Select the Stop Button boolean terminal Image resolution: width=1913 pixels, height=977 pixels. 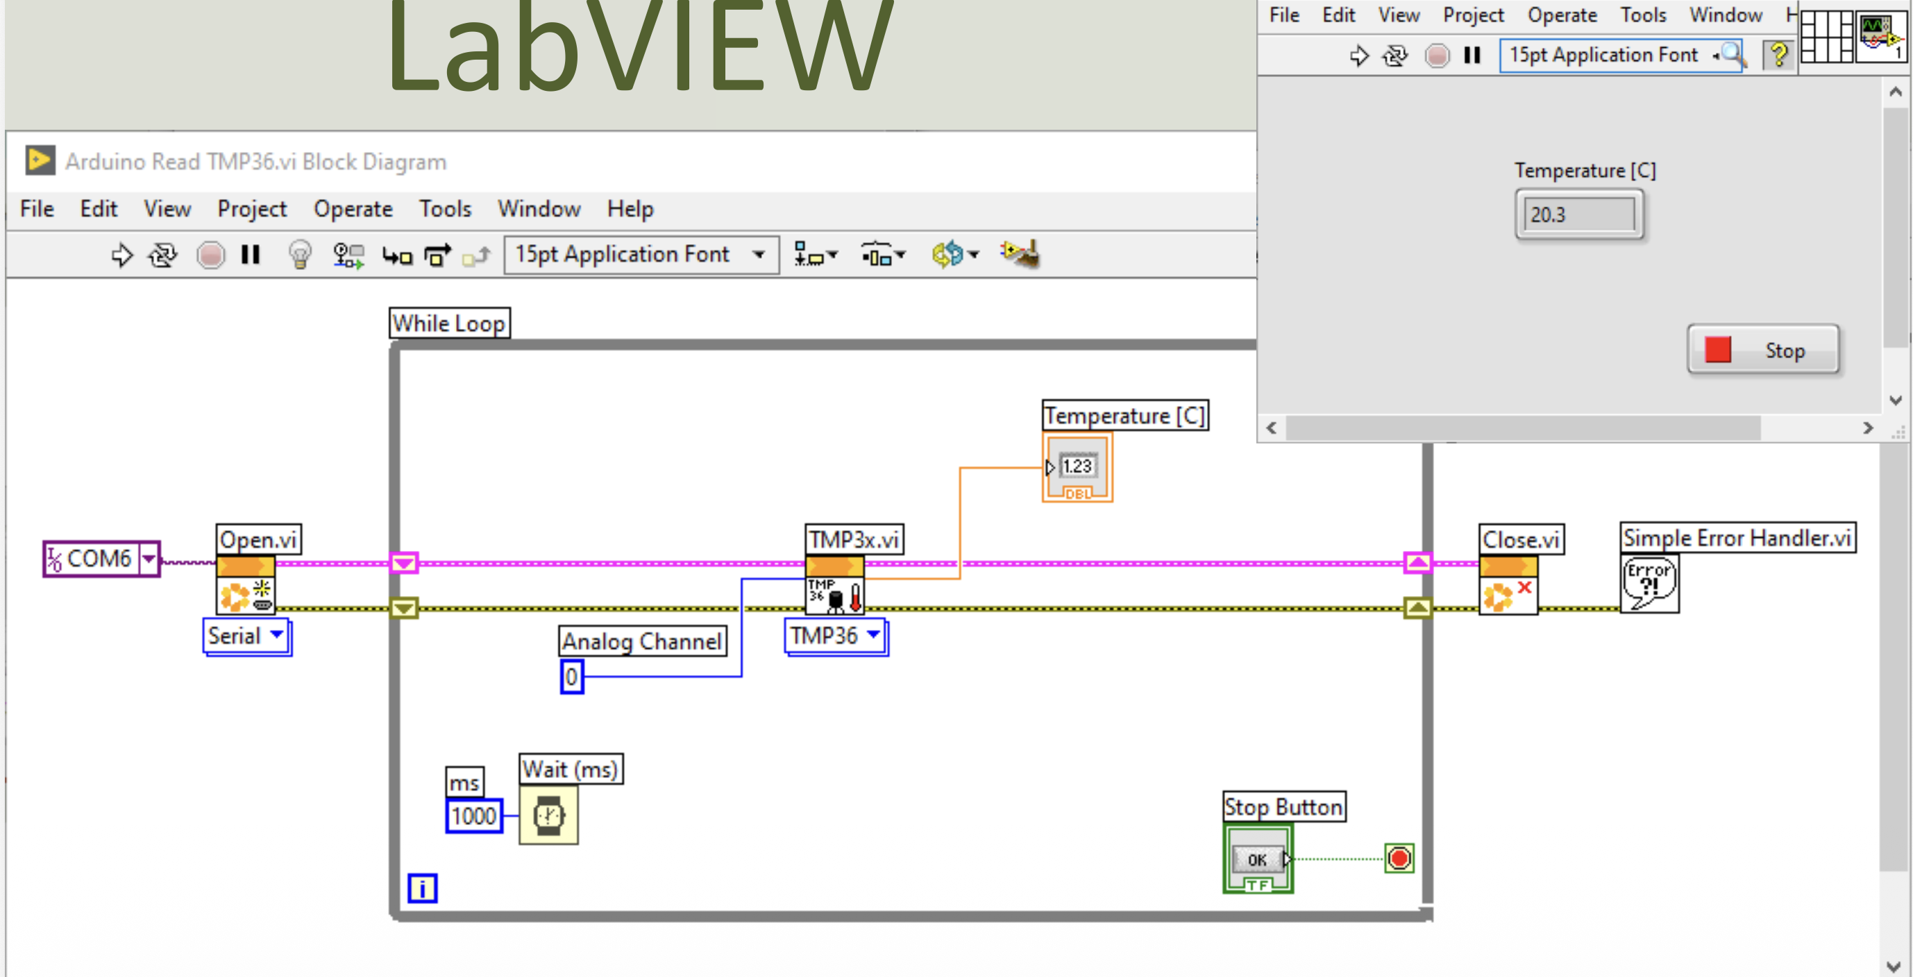click(x=1258, y=858)
